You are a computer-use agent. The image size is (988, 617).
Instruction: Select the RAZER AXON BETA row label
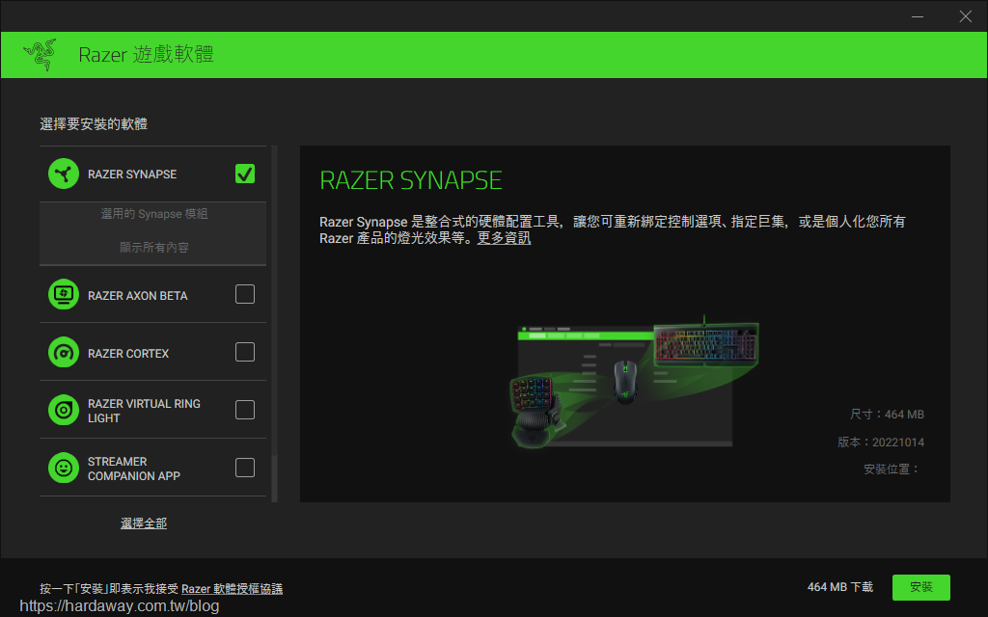(x=137, y=296)
